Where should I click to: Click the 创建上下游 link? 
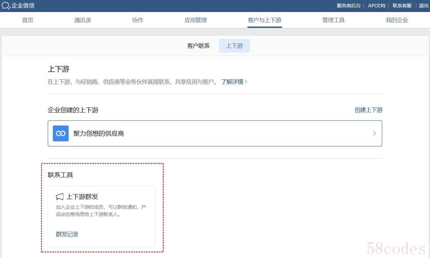click(369, 110)
